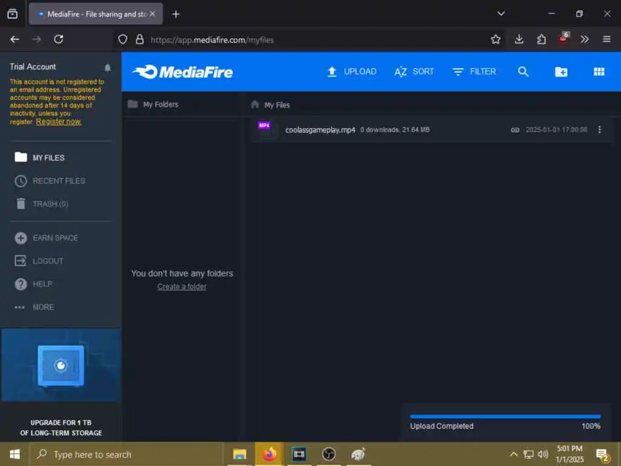Click the safe upgrade storage banner image
Viewport: 621px width, 466px height.
tap(61, 365)
